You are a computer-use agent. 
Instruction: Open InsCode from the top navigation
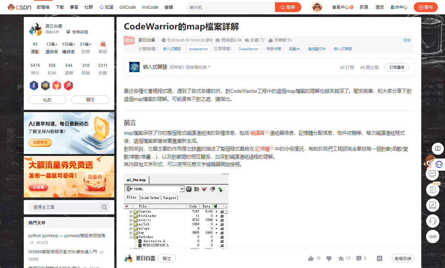coord(150,7)
